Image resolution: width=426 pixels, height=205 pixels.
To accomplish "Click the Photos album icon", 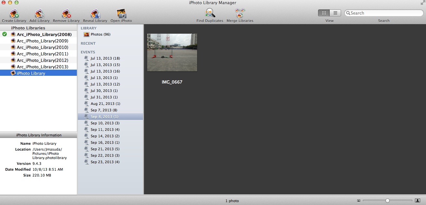I will pos(87,34).
